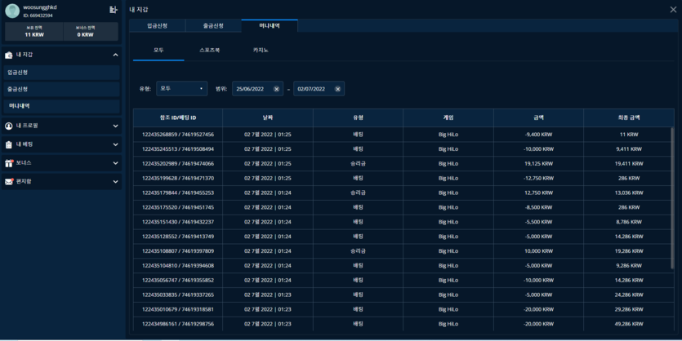Click the 49,286 KRW final amount cell

coord(629,324)
